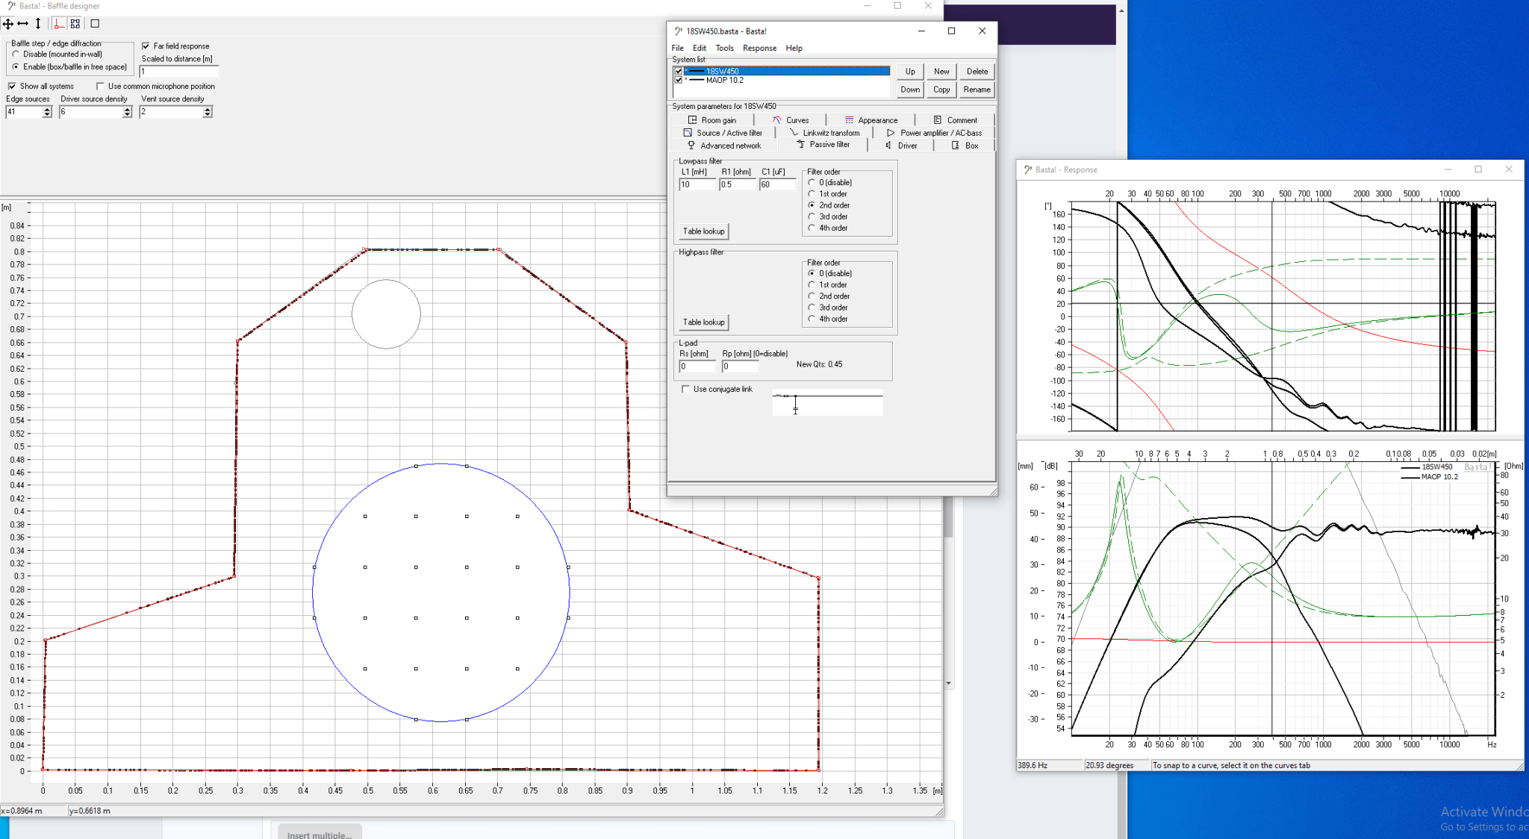
Task: Toggle Far field response checkbox
Action: 146,46
